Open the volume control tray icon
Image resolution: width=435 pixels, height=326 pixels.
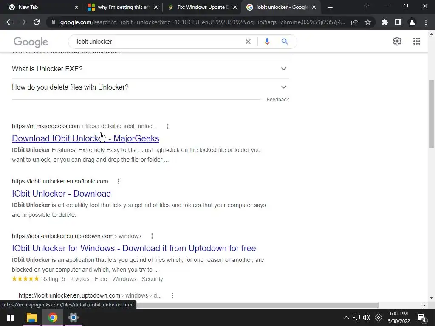pos(367,318)
